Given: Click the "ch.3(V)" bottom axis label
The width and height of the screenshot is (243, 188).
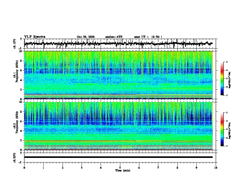Looking at the screenshot, I should coord(15,158).
